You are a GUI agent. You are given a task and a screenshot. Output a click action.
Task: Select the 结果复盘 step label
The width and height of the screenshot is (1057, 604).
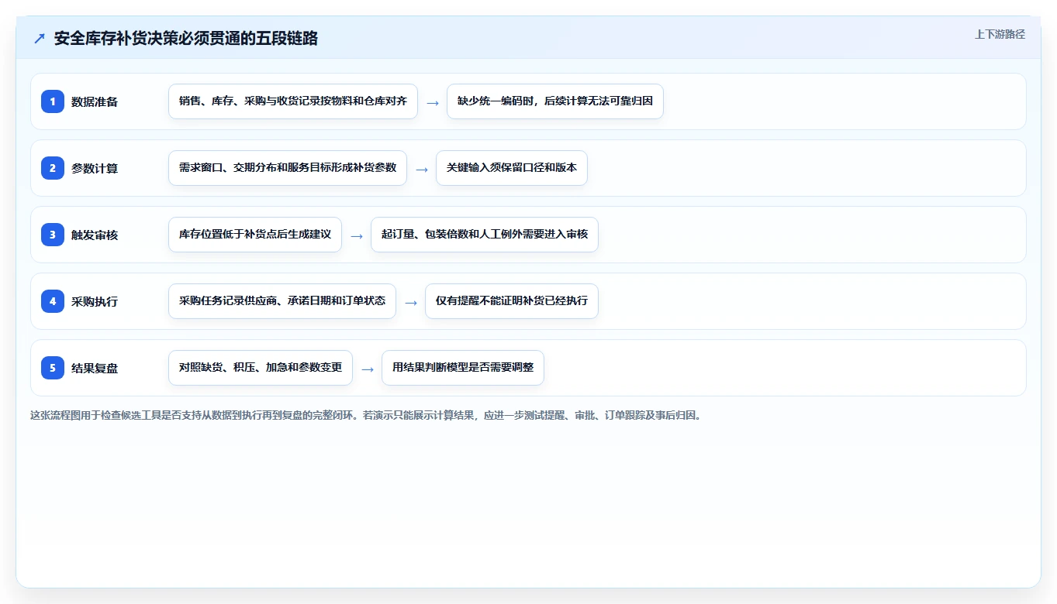click(95, 368)
